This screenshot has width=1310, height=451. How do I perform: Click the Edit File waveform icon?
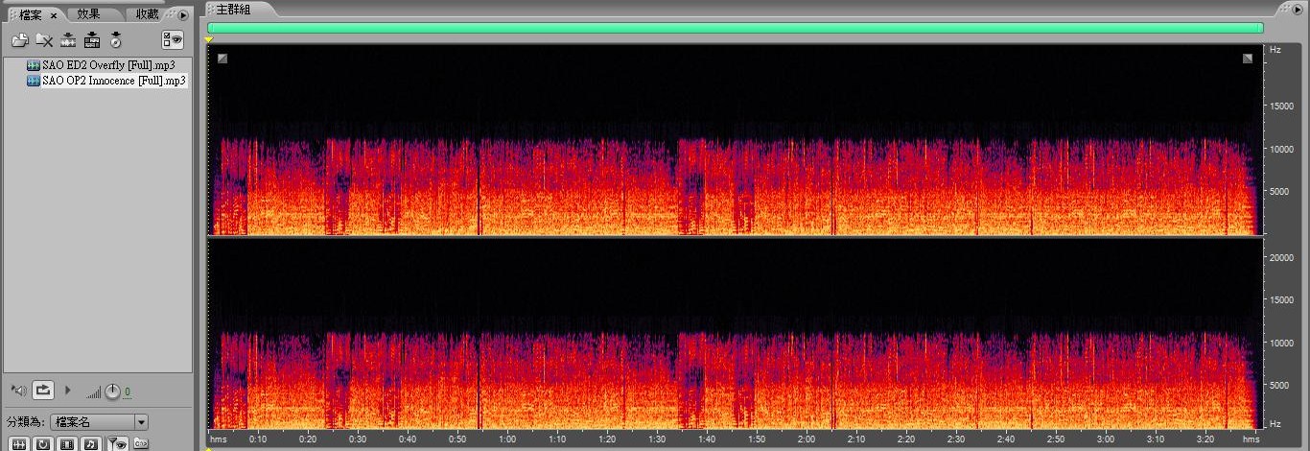(x=68, y=40)
